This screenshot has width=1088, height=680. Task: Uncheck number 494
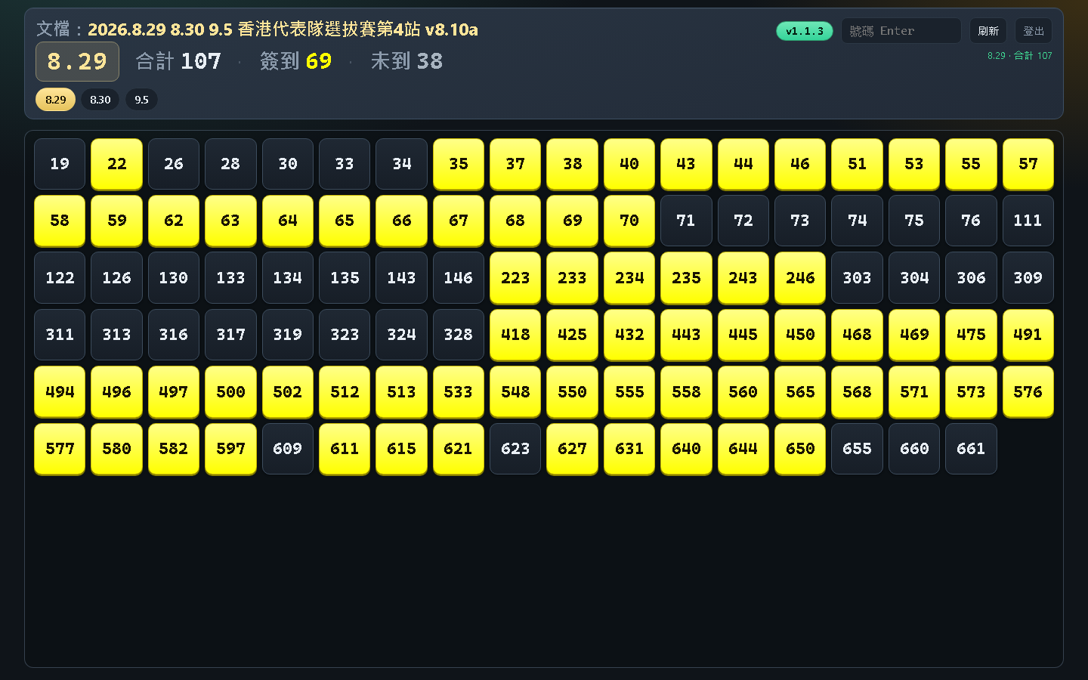60,392
